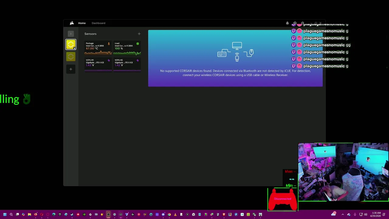Click the Corsair sails logo

(x=72, y=23)
